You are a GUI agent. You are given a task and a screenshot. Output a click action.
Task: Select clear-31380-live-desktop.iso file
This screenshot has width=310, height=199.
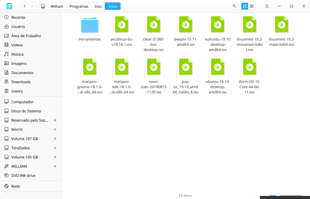154,34
